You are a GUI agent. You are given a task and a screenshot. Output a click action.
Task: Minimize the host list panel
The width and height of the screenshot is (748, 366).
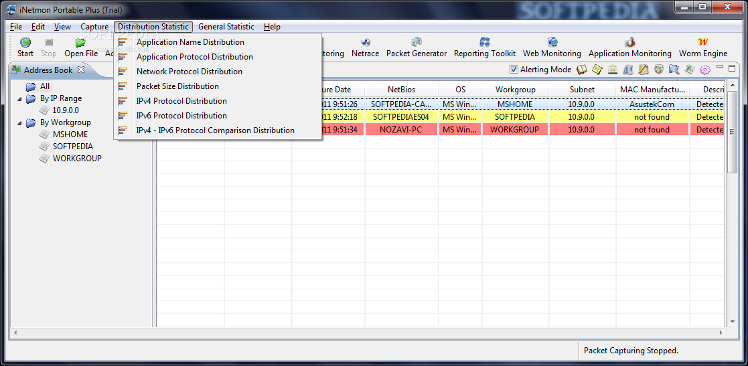720,67
